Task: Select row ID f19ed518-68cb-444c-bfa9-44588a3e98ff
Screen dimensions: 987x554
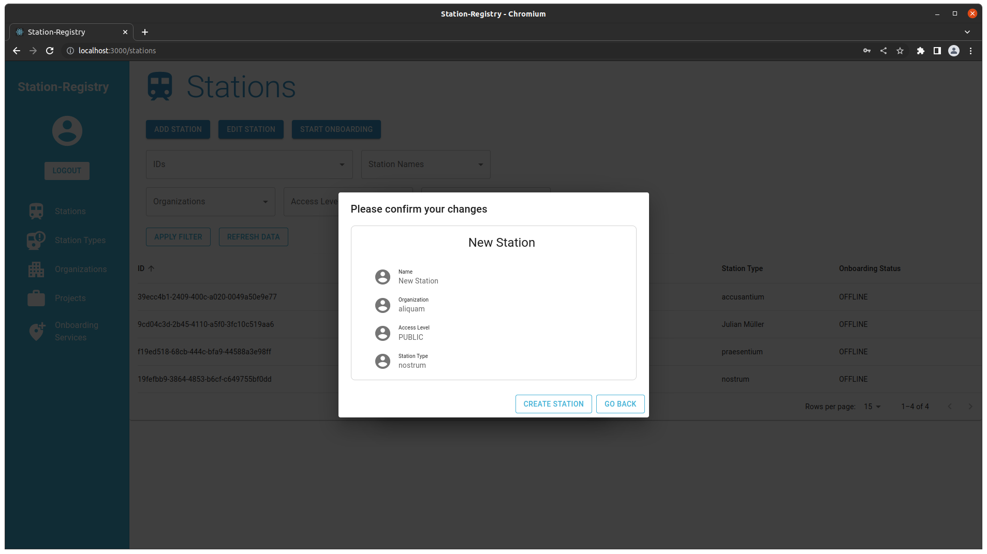Action: pos(204,352)
